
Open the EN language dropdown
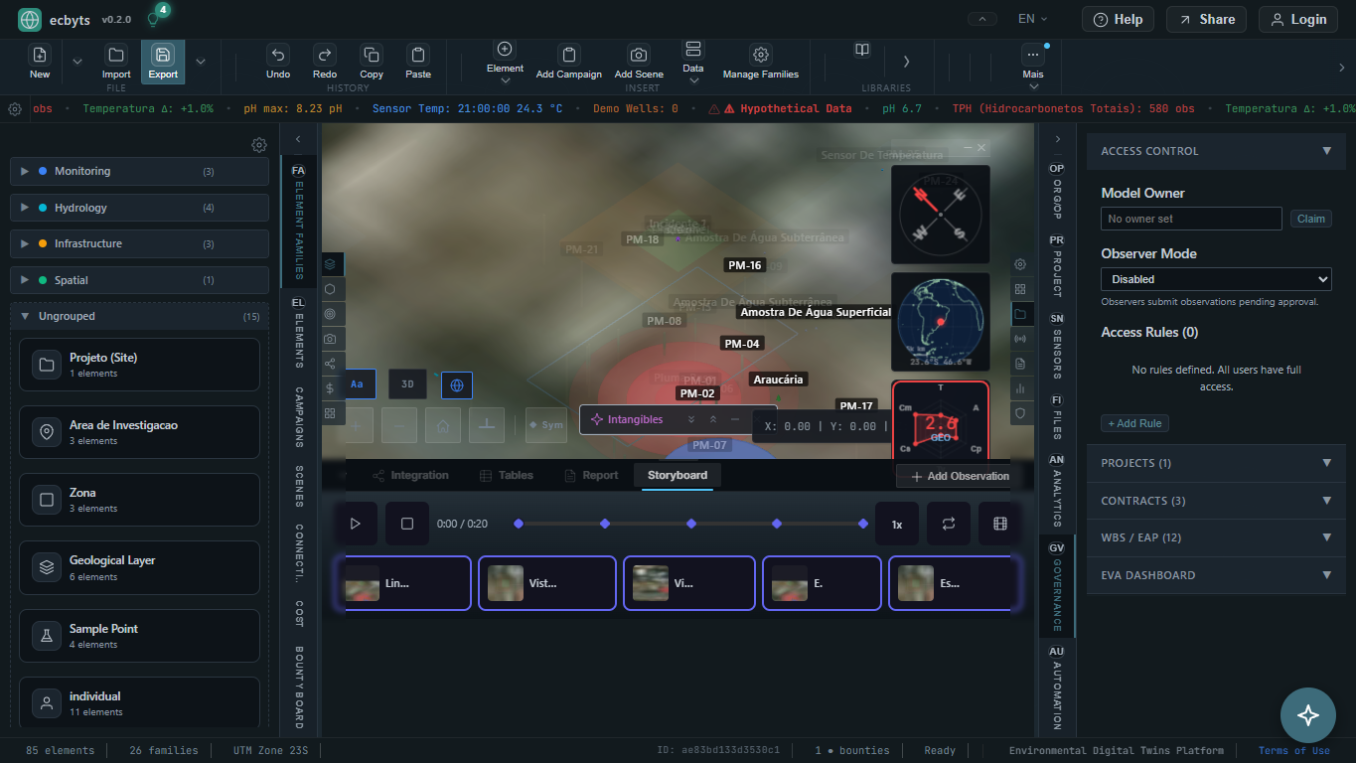click(x=1034, y=19)
